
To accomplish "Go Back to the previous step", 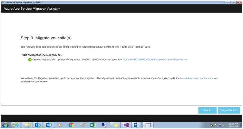I will [207, 110].
